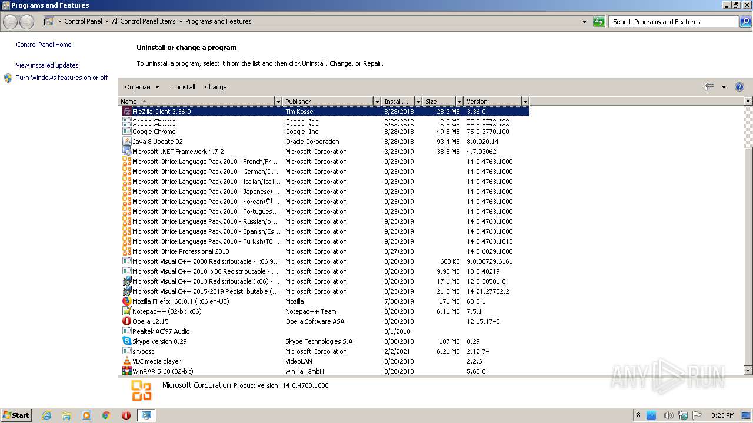The width and height of the screenshot is (753, 423).
Task: Click the Java 8 Update 92 icon
Action: point(126,142)
